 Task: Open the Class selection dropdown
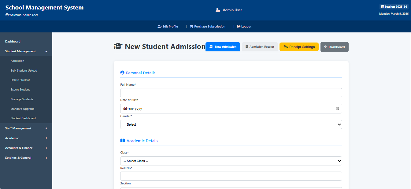click(x=231, y=161)
